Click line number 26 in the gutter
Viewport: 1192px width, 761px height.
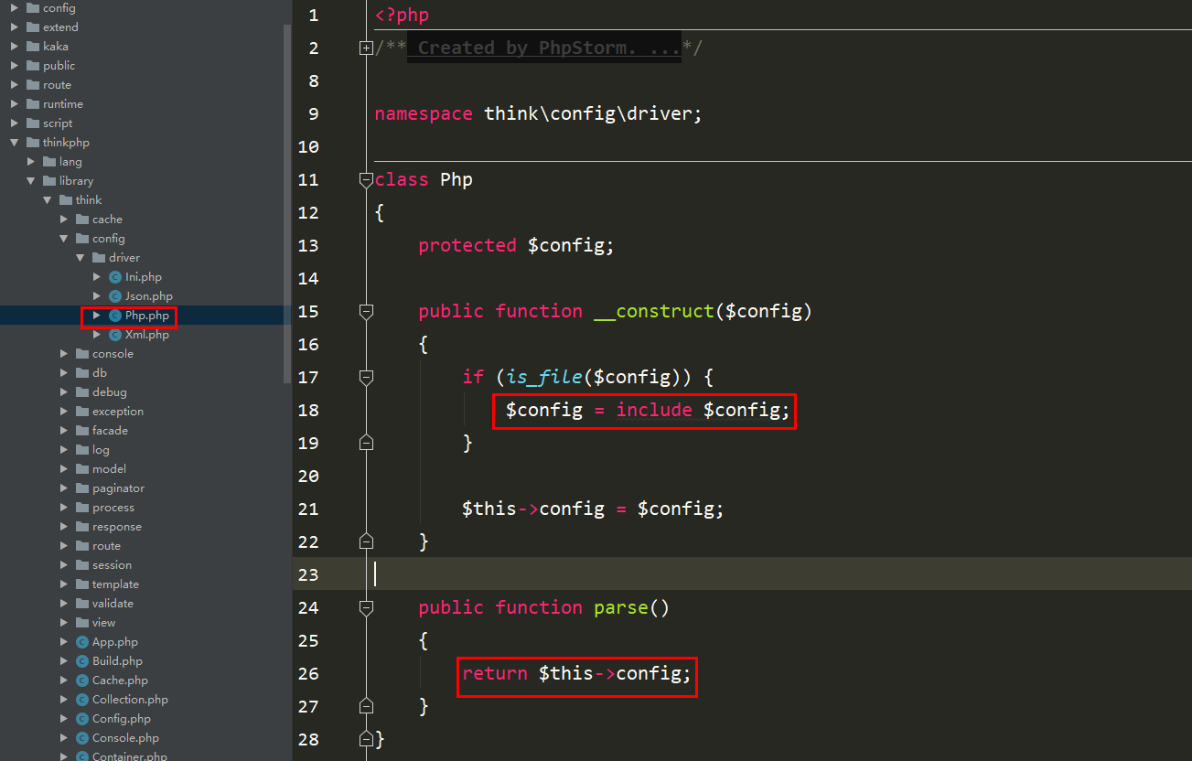tap(308, 673)
